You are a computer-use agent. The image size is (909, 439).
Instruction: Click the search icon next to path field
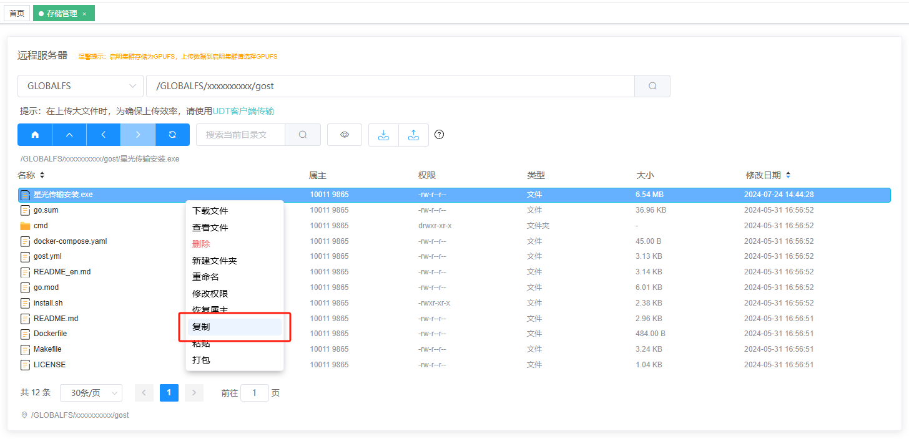652,86
